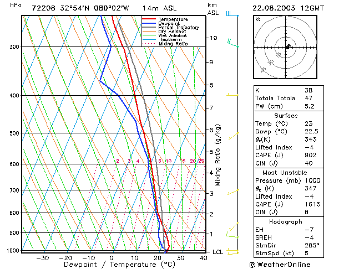
Task: Click the StmSpd (kt) value 5
Action: click(x=306, y=254)
